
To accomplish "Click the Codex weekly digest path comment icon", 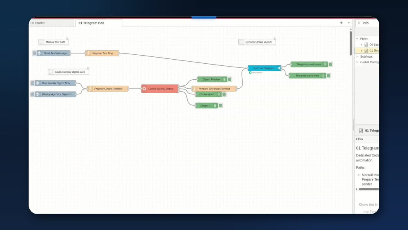I will [51, 72].
